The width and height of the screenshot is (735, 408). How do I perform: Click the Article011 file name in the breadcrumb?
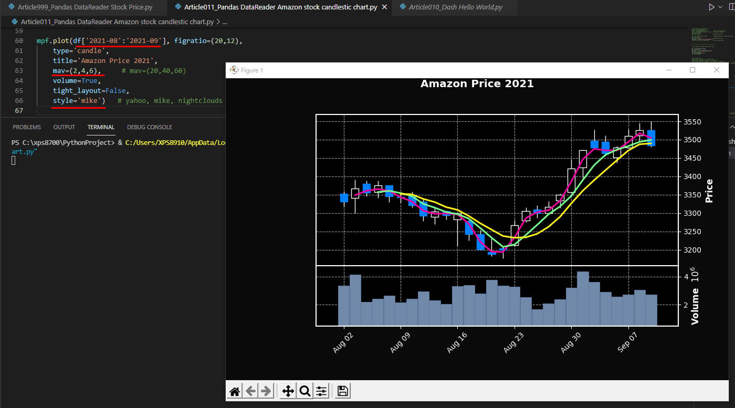pyautogui.click(x=117, y=22)
